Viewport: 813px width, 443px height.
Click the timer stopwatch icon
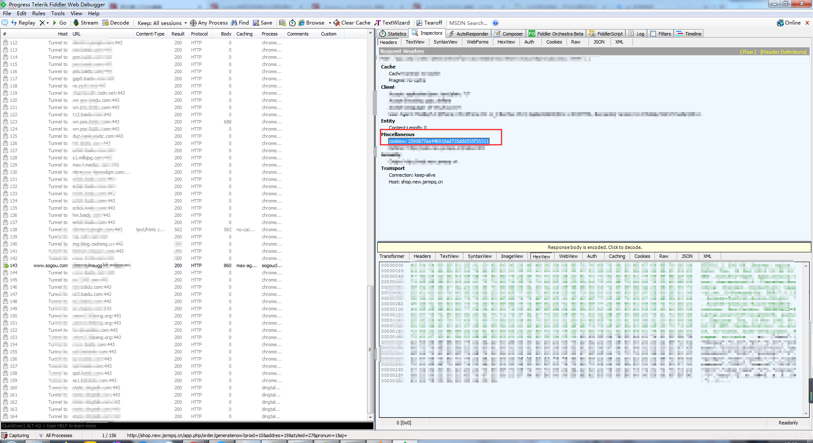click(292, 23)
